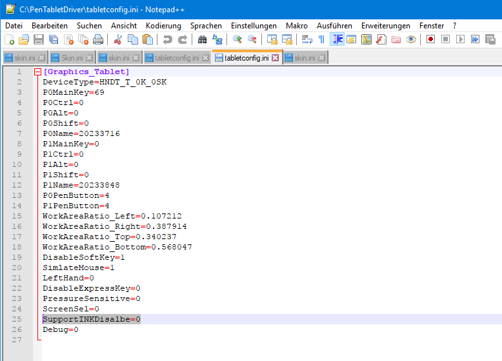The image size is (502, 361).
Task: Open the Bearbeiten menu
Action: tap(50, 26)
